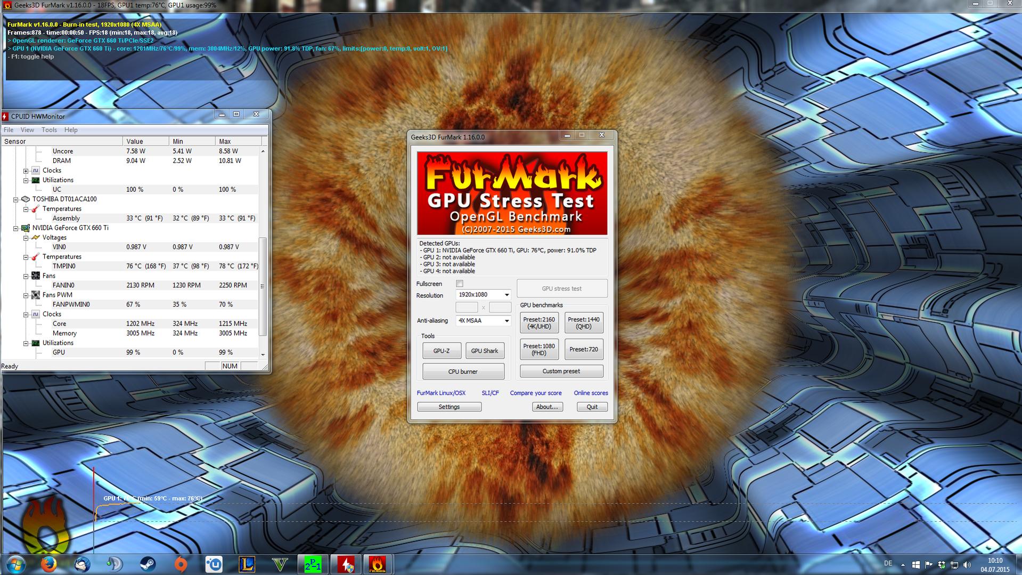Viewport: 1022px width, 575px height.
Task: Show hidden system tray icons
Action: tap(903, 564)
